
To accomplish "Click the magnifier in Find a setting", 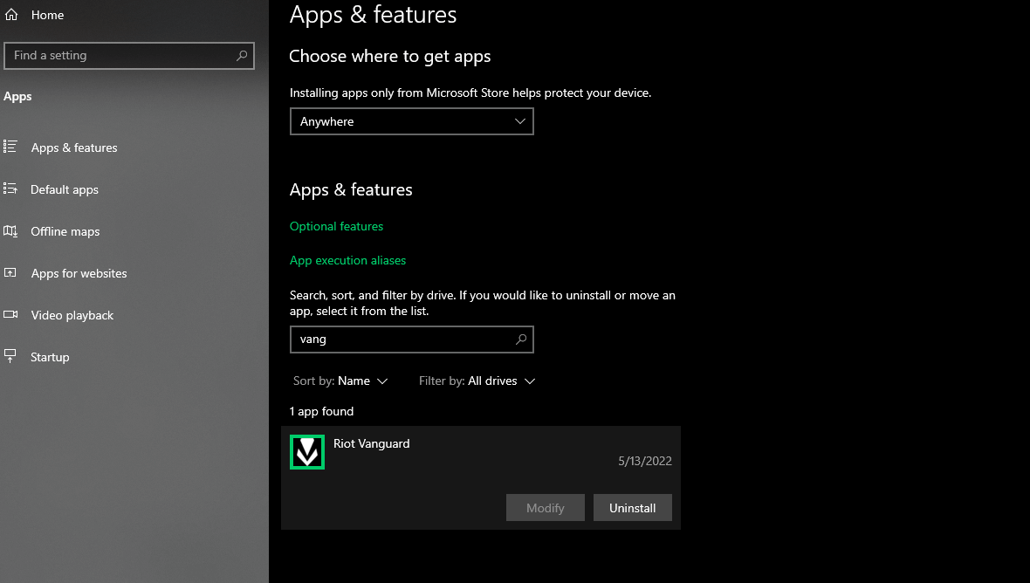I will click(x=242, y=55).
